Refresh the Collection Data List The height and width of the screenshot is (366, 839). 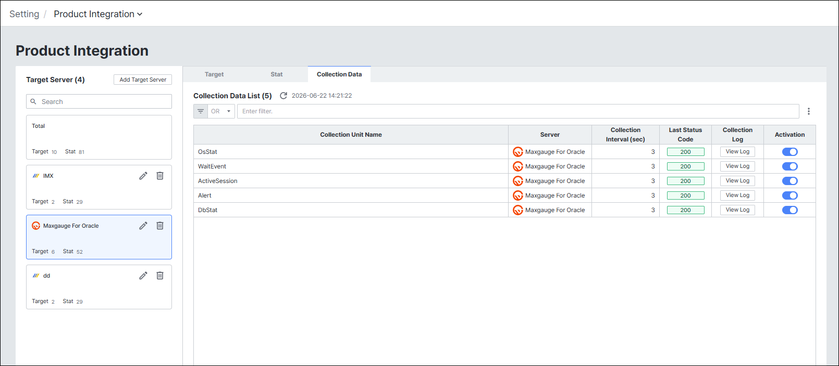(283, 96)
